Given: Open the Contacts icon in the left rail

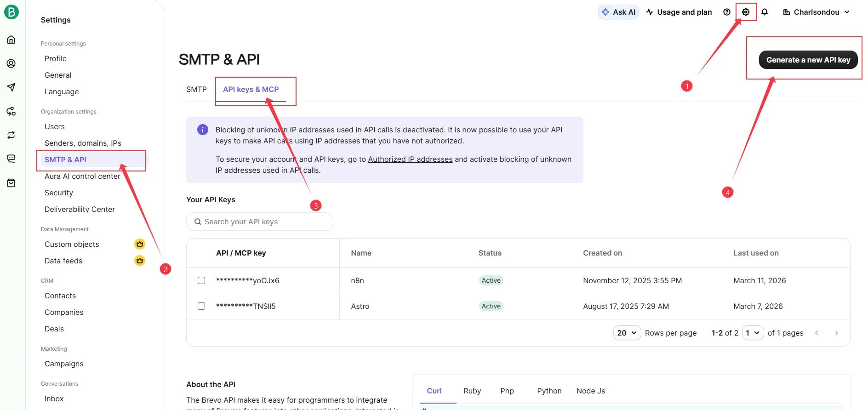Looking at the screenshot, I should coord(11,63).
